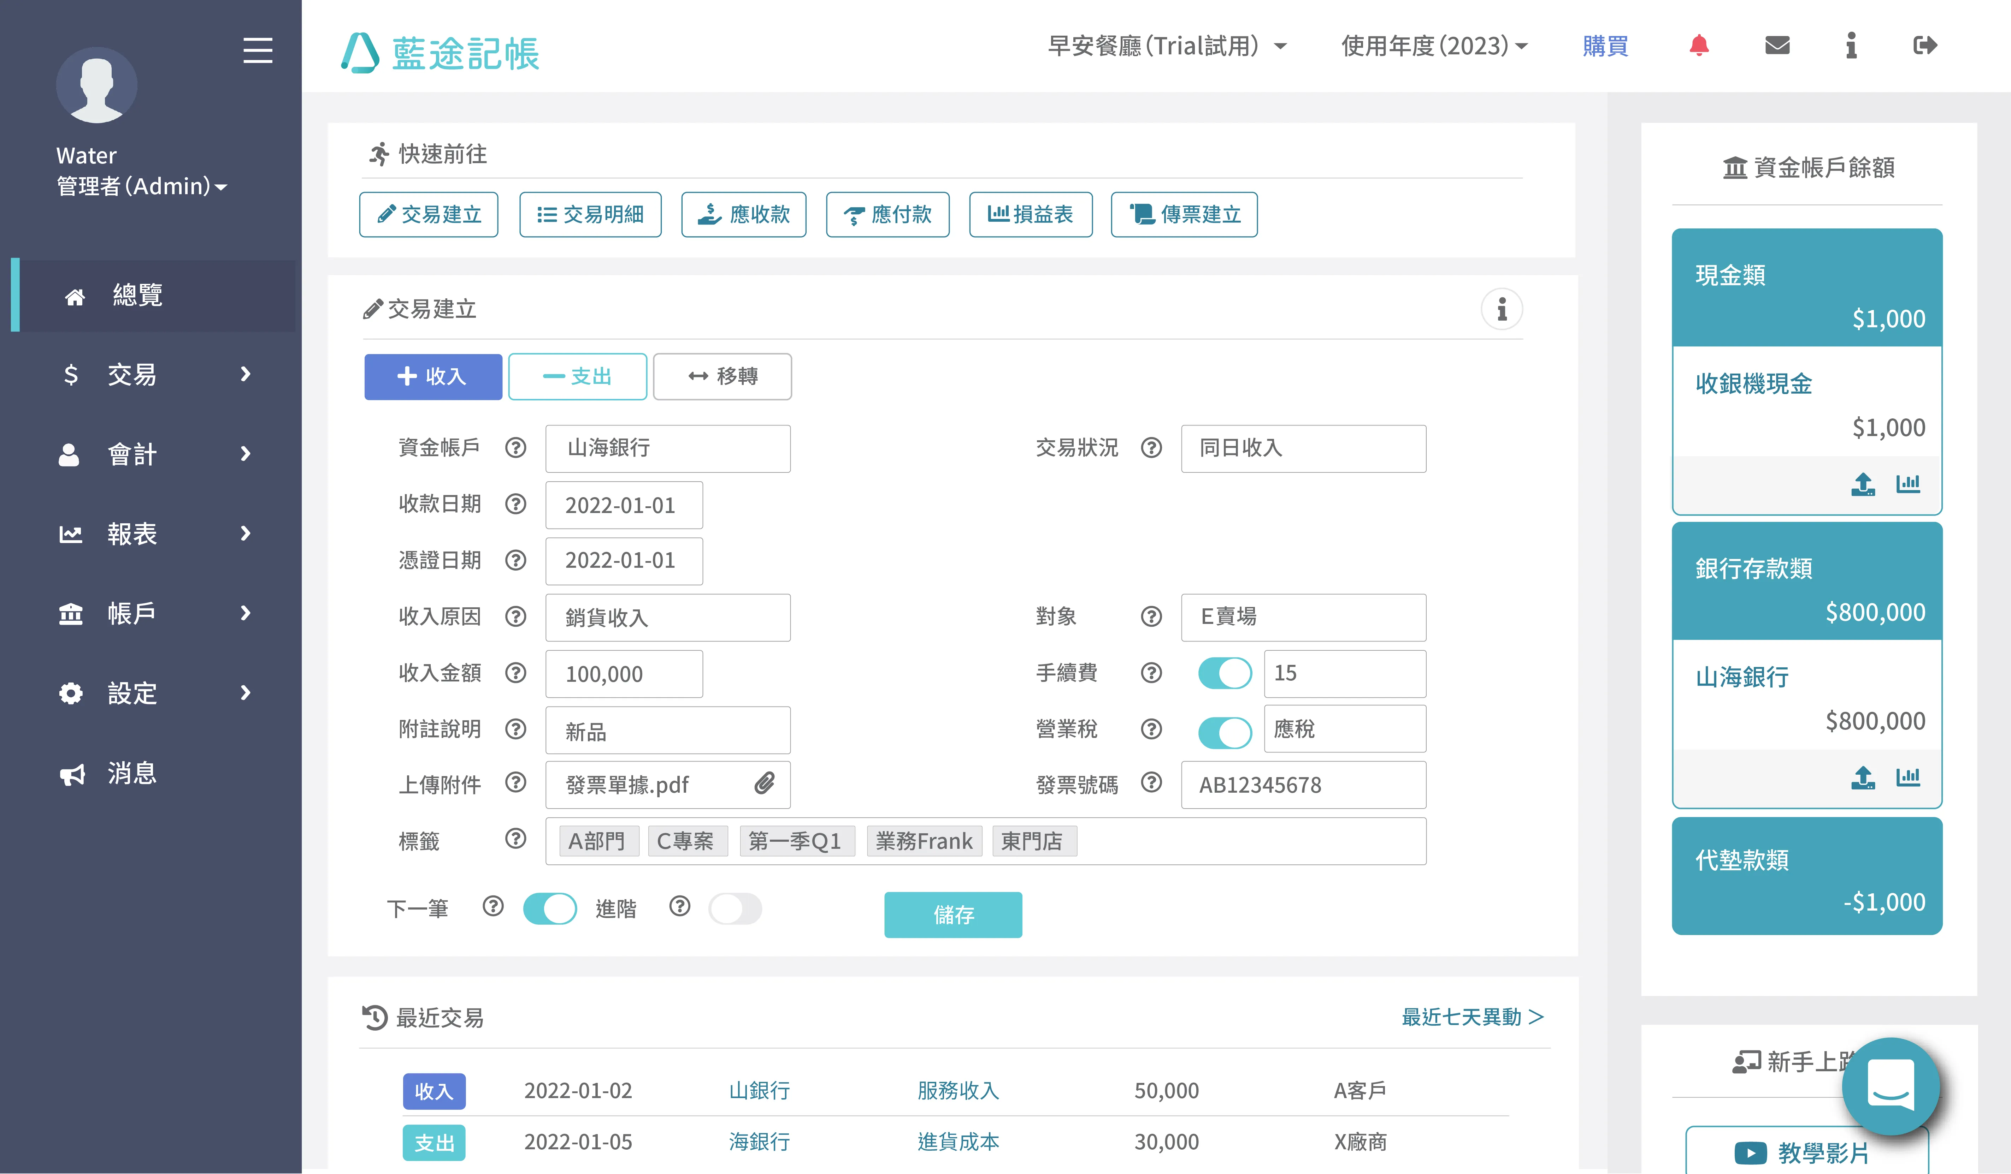Image resolution: width=2011 pixels, height=1174 pixels.
Task: Open the chat support bubble
Action: pyautogui.click(x=1891, y=1086)
